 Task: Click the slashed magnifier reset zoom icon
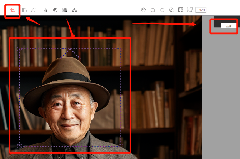pos(171,10)
